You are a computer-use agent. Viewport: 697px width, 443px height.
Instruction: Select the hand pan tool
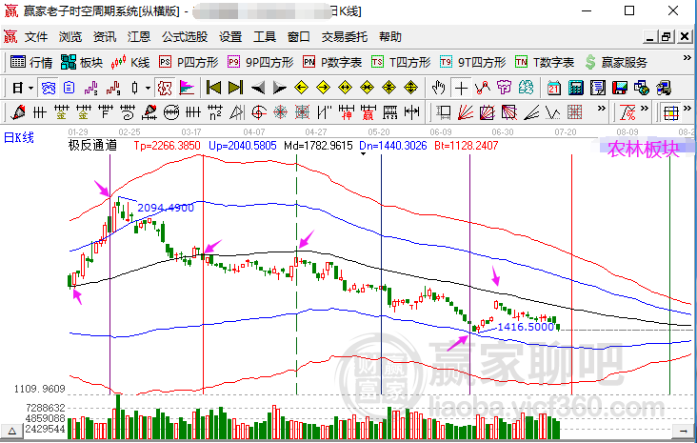pos(438,88)
